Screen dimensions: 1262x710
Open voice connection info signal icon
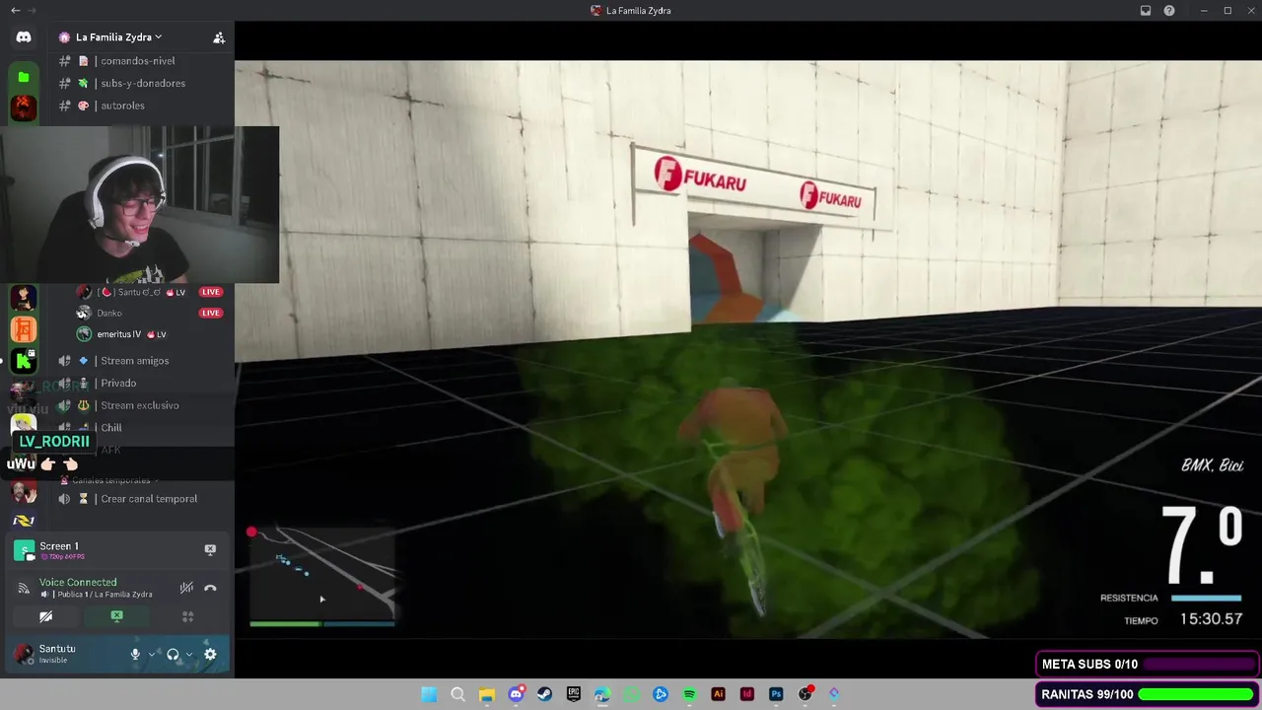(x=24, y=589)
